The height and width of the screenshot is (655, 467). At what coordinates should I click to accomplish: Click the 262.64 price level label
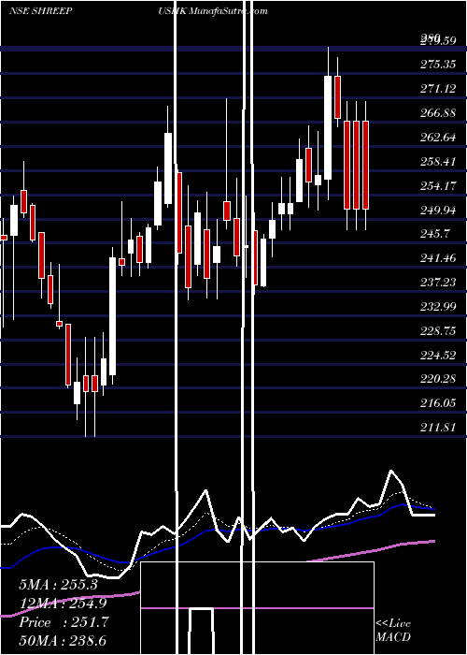[438, 137]
